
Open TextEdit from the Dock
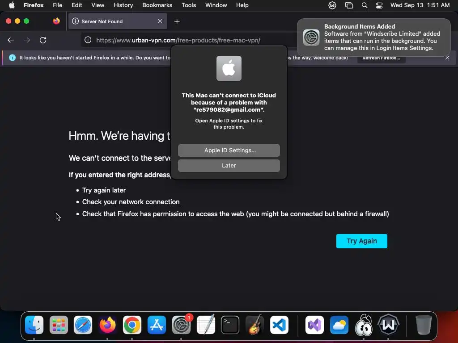[x=206, y=325]
